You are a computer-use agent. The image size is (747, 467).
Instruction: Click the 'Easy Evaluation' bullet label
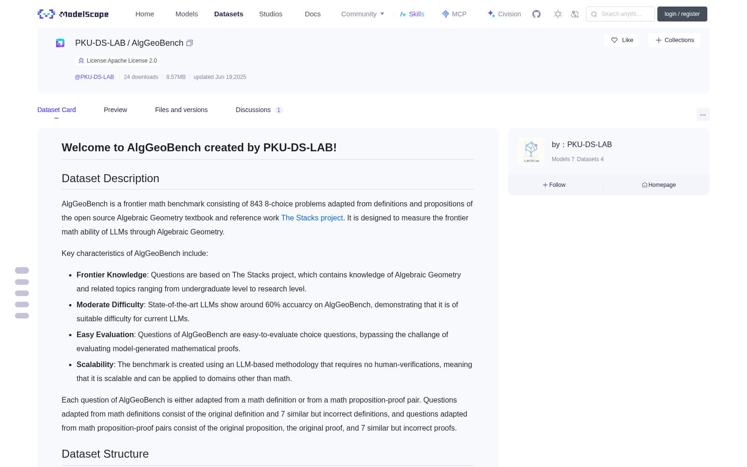[105, 335]
